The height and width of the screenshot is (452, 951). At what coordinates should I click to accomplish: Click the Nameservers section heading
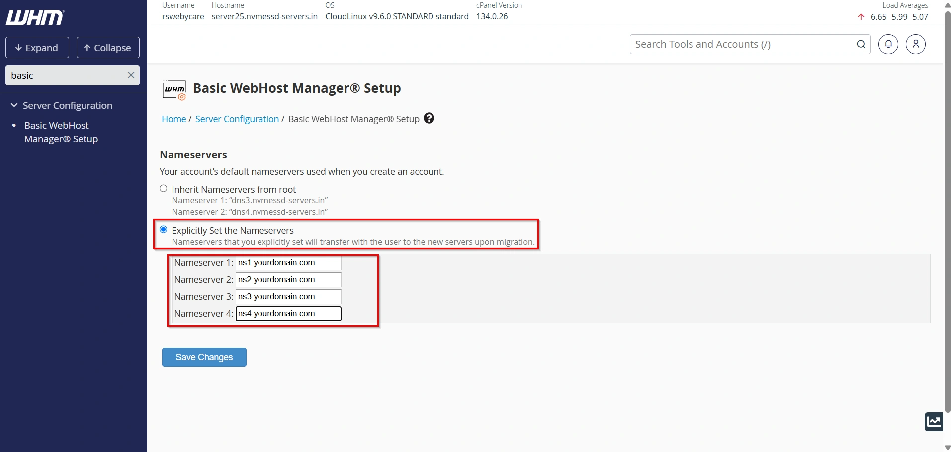[x=193, y=155]
